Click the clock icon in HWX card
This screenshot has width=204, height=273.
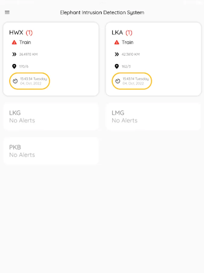pyautogui.click(x=15, y=81)
